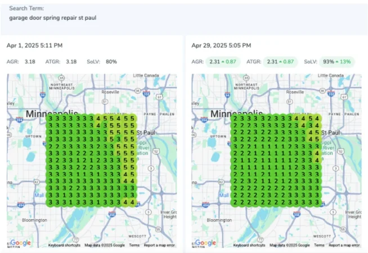368x253 pixels.
Task: Open the Terms link under the right map
Action: [319, 245]
